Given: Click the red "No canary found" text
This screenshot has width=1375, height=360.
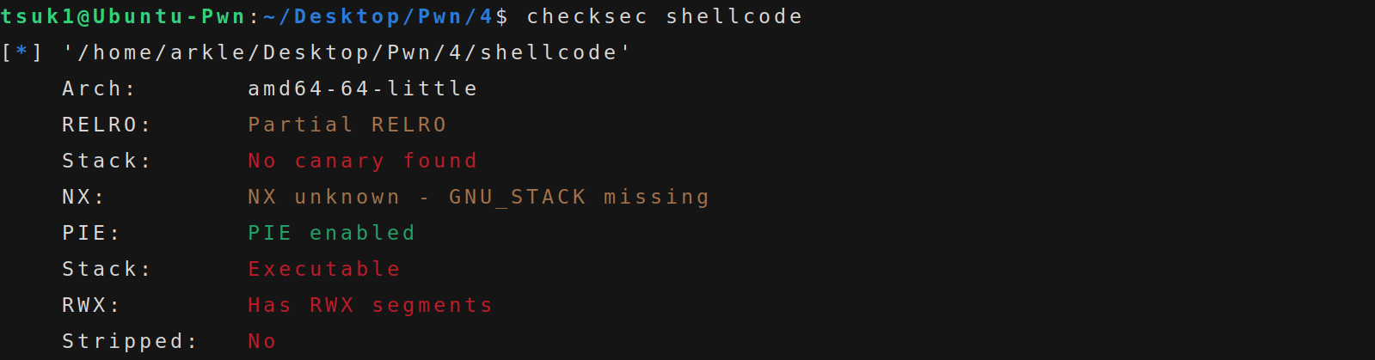Looking at the screenshot, I should 362,161.
